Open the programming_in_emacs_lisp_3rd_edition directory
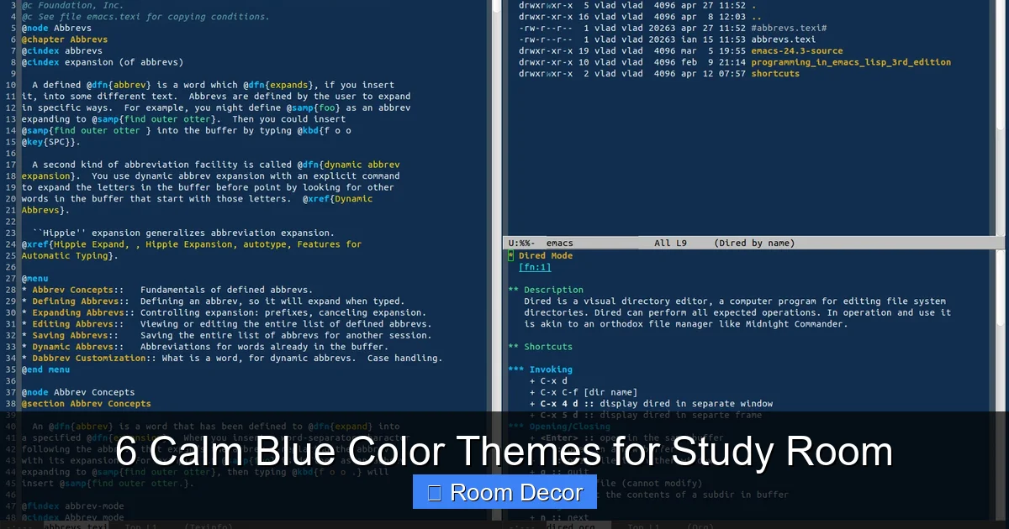The width and height of the screenshot is (1009, 529). (851, 62)
